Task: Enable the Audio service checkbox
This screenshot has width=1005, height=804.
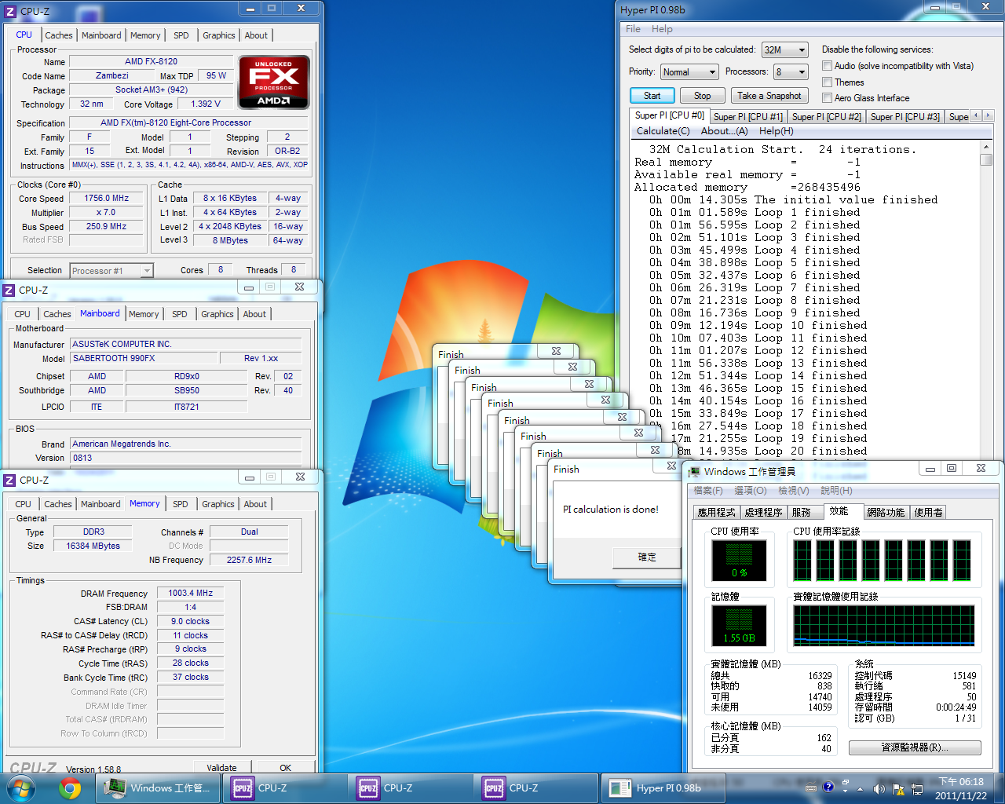Action: click(827, 66)
